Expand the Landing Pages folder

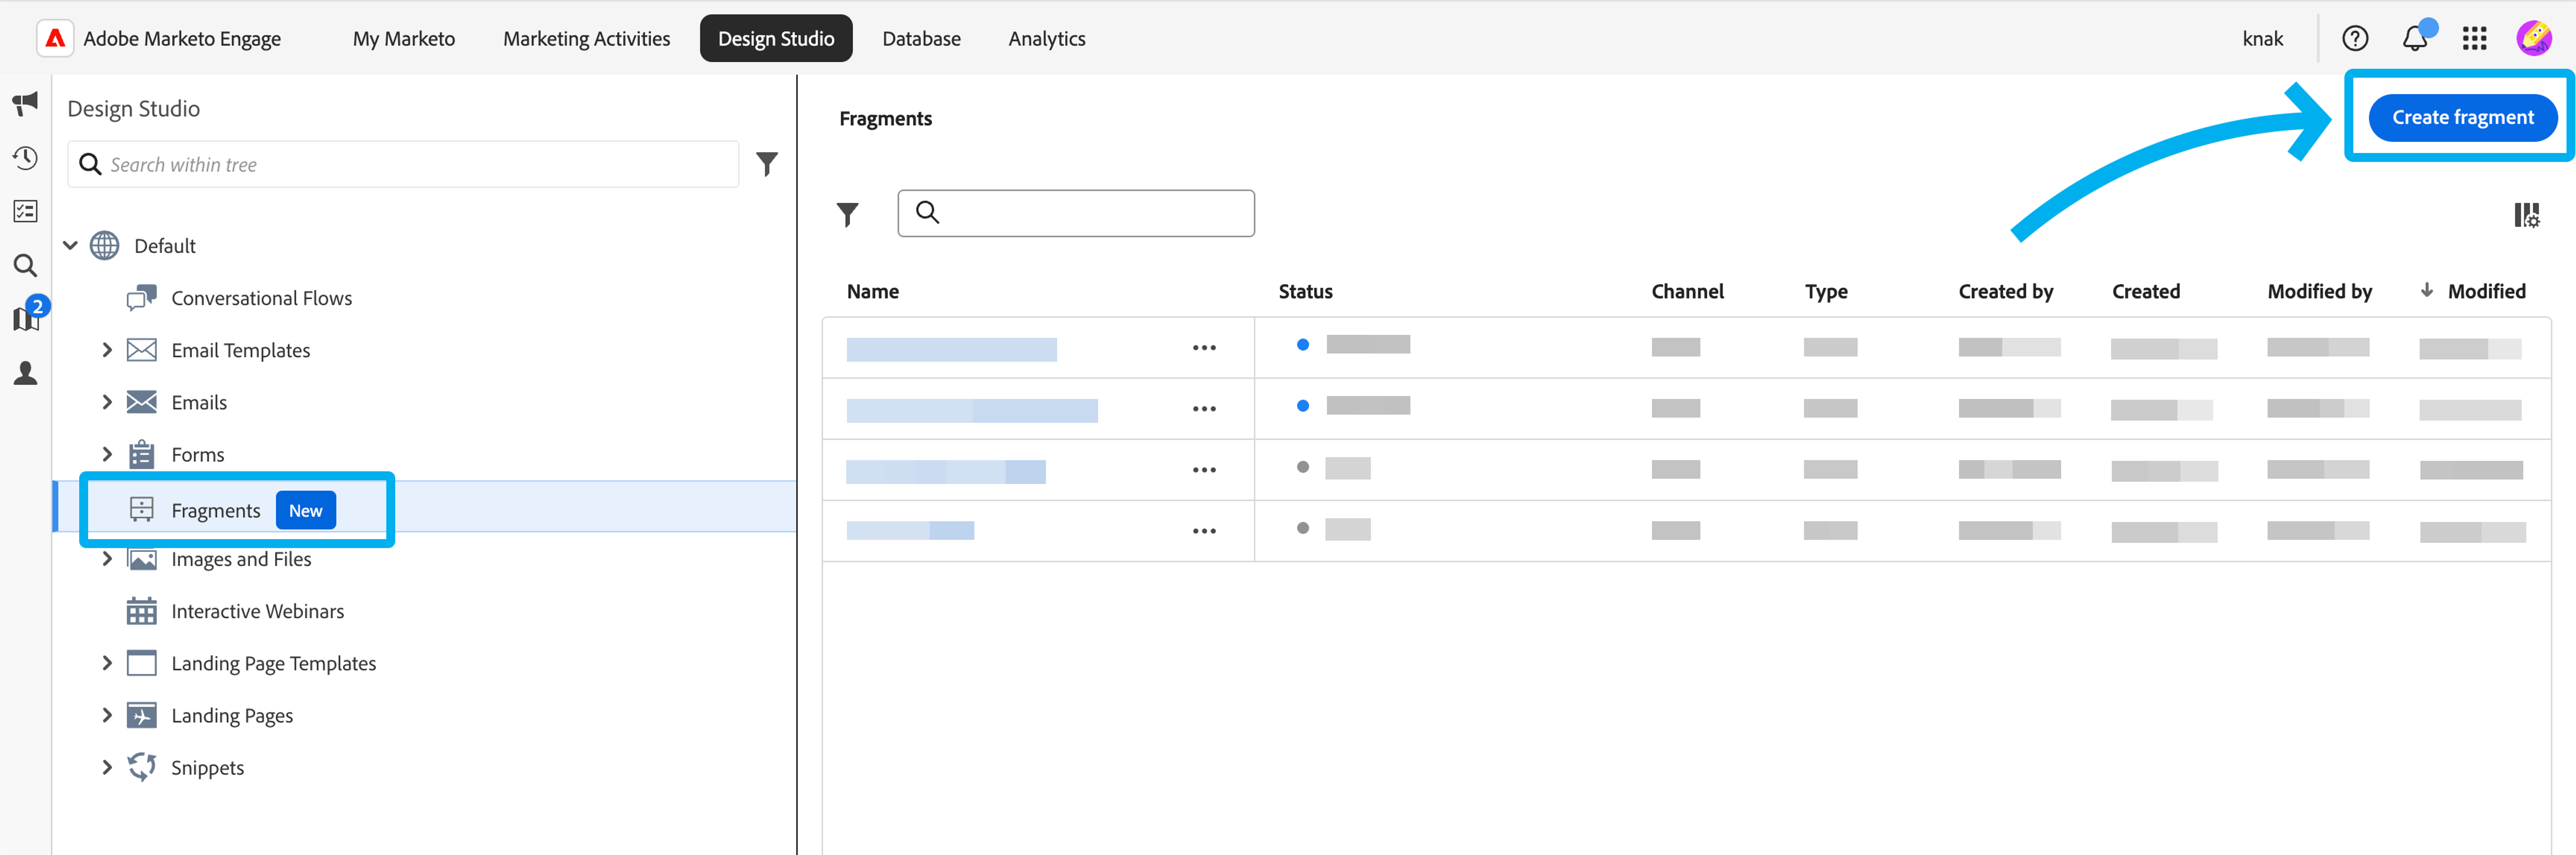[x=107, y=715]
